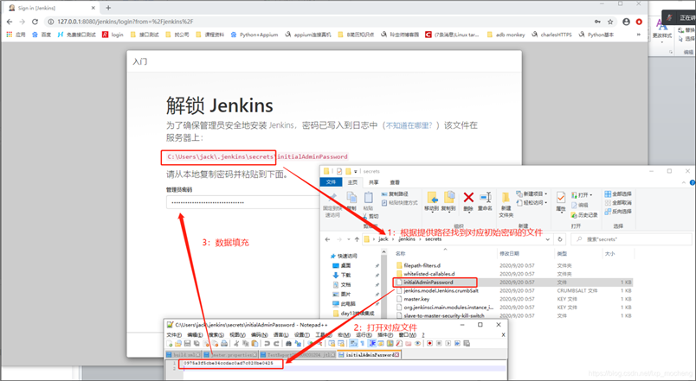Screen dimensions: 696x381
Task: Click the 管理员密码 password input field
Action: click(244, 202)
